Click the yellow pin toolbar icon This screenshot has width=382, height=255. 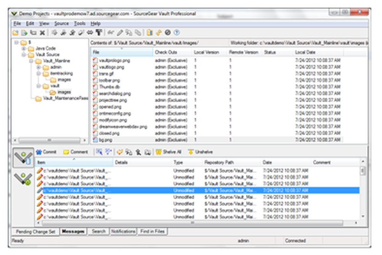pos(159,32)
